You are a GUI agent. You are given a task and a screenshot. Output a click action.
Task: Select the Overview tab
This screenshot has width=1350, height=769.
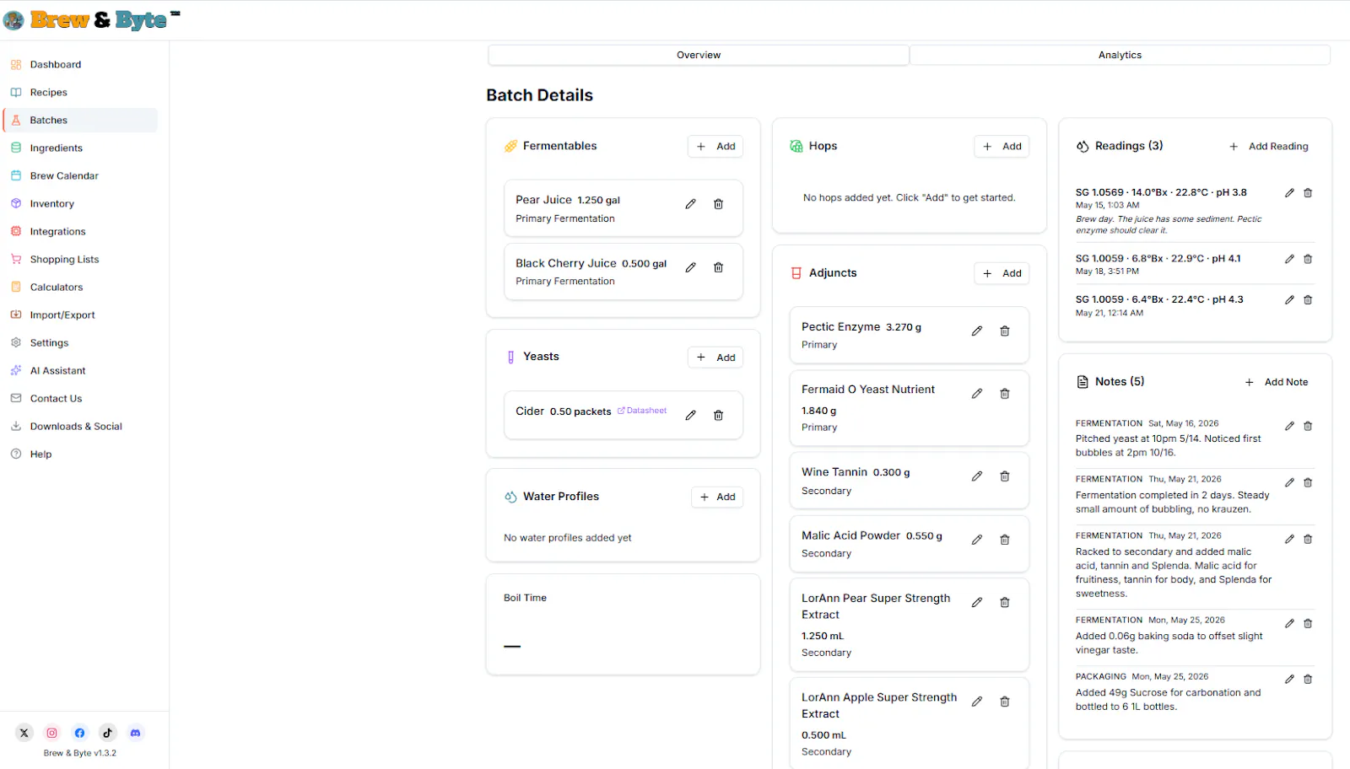pos(699,55)
